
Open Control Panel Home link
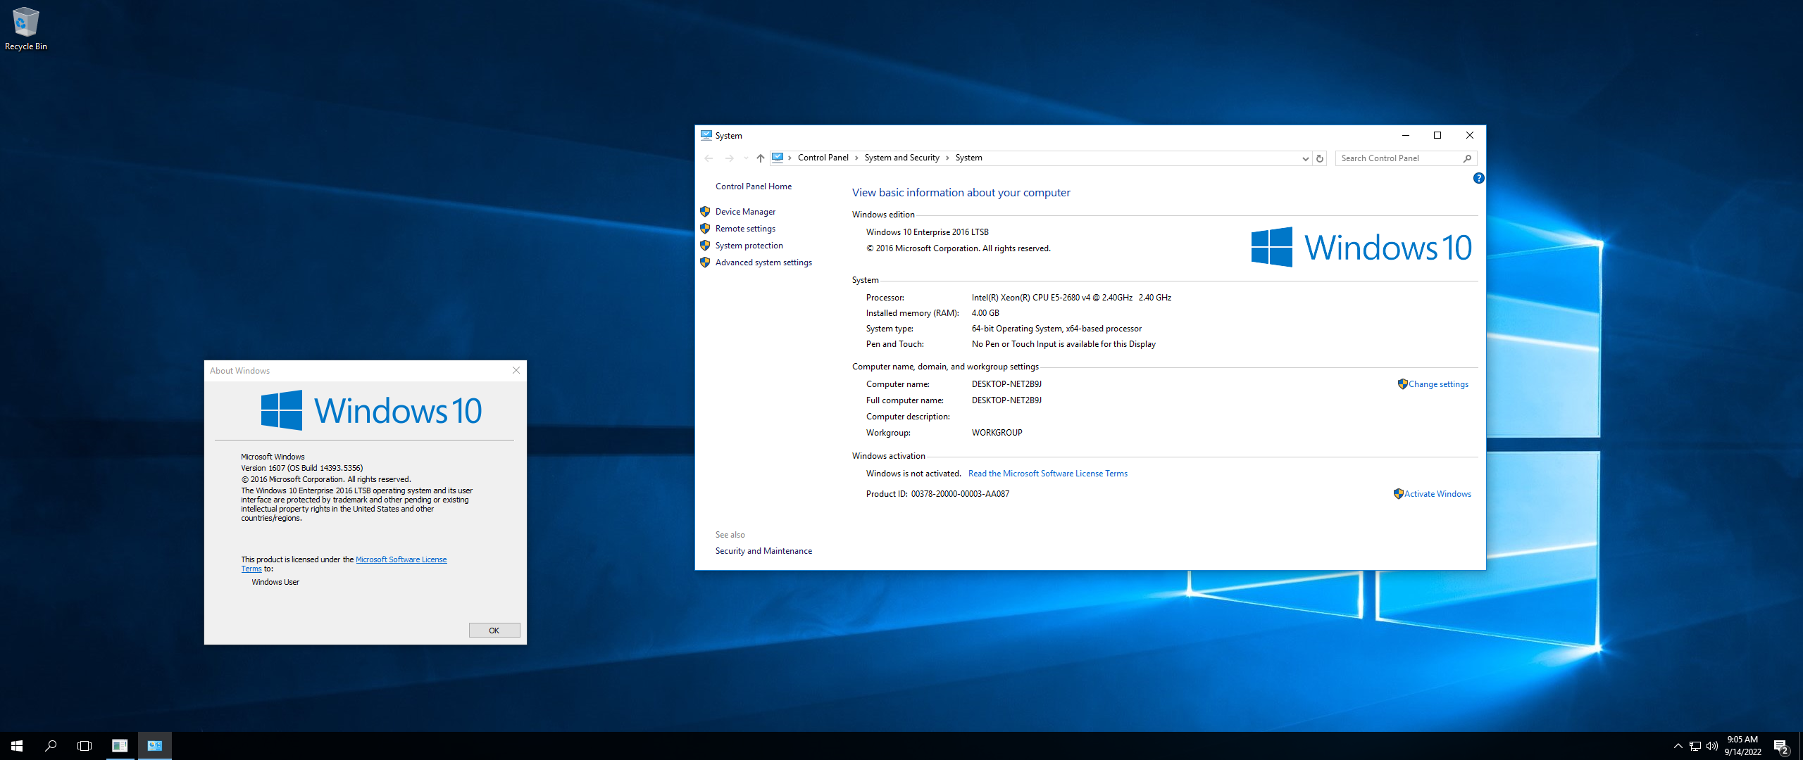pyautogui.click(x=753, y=186)
